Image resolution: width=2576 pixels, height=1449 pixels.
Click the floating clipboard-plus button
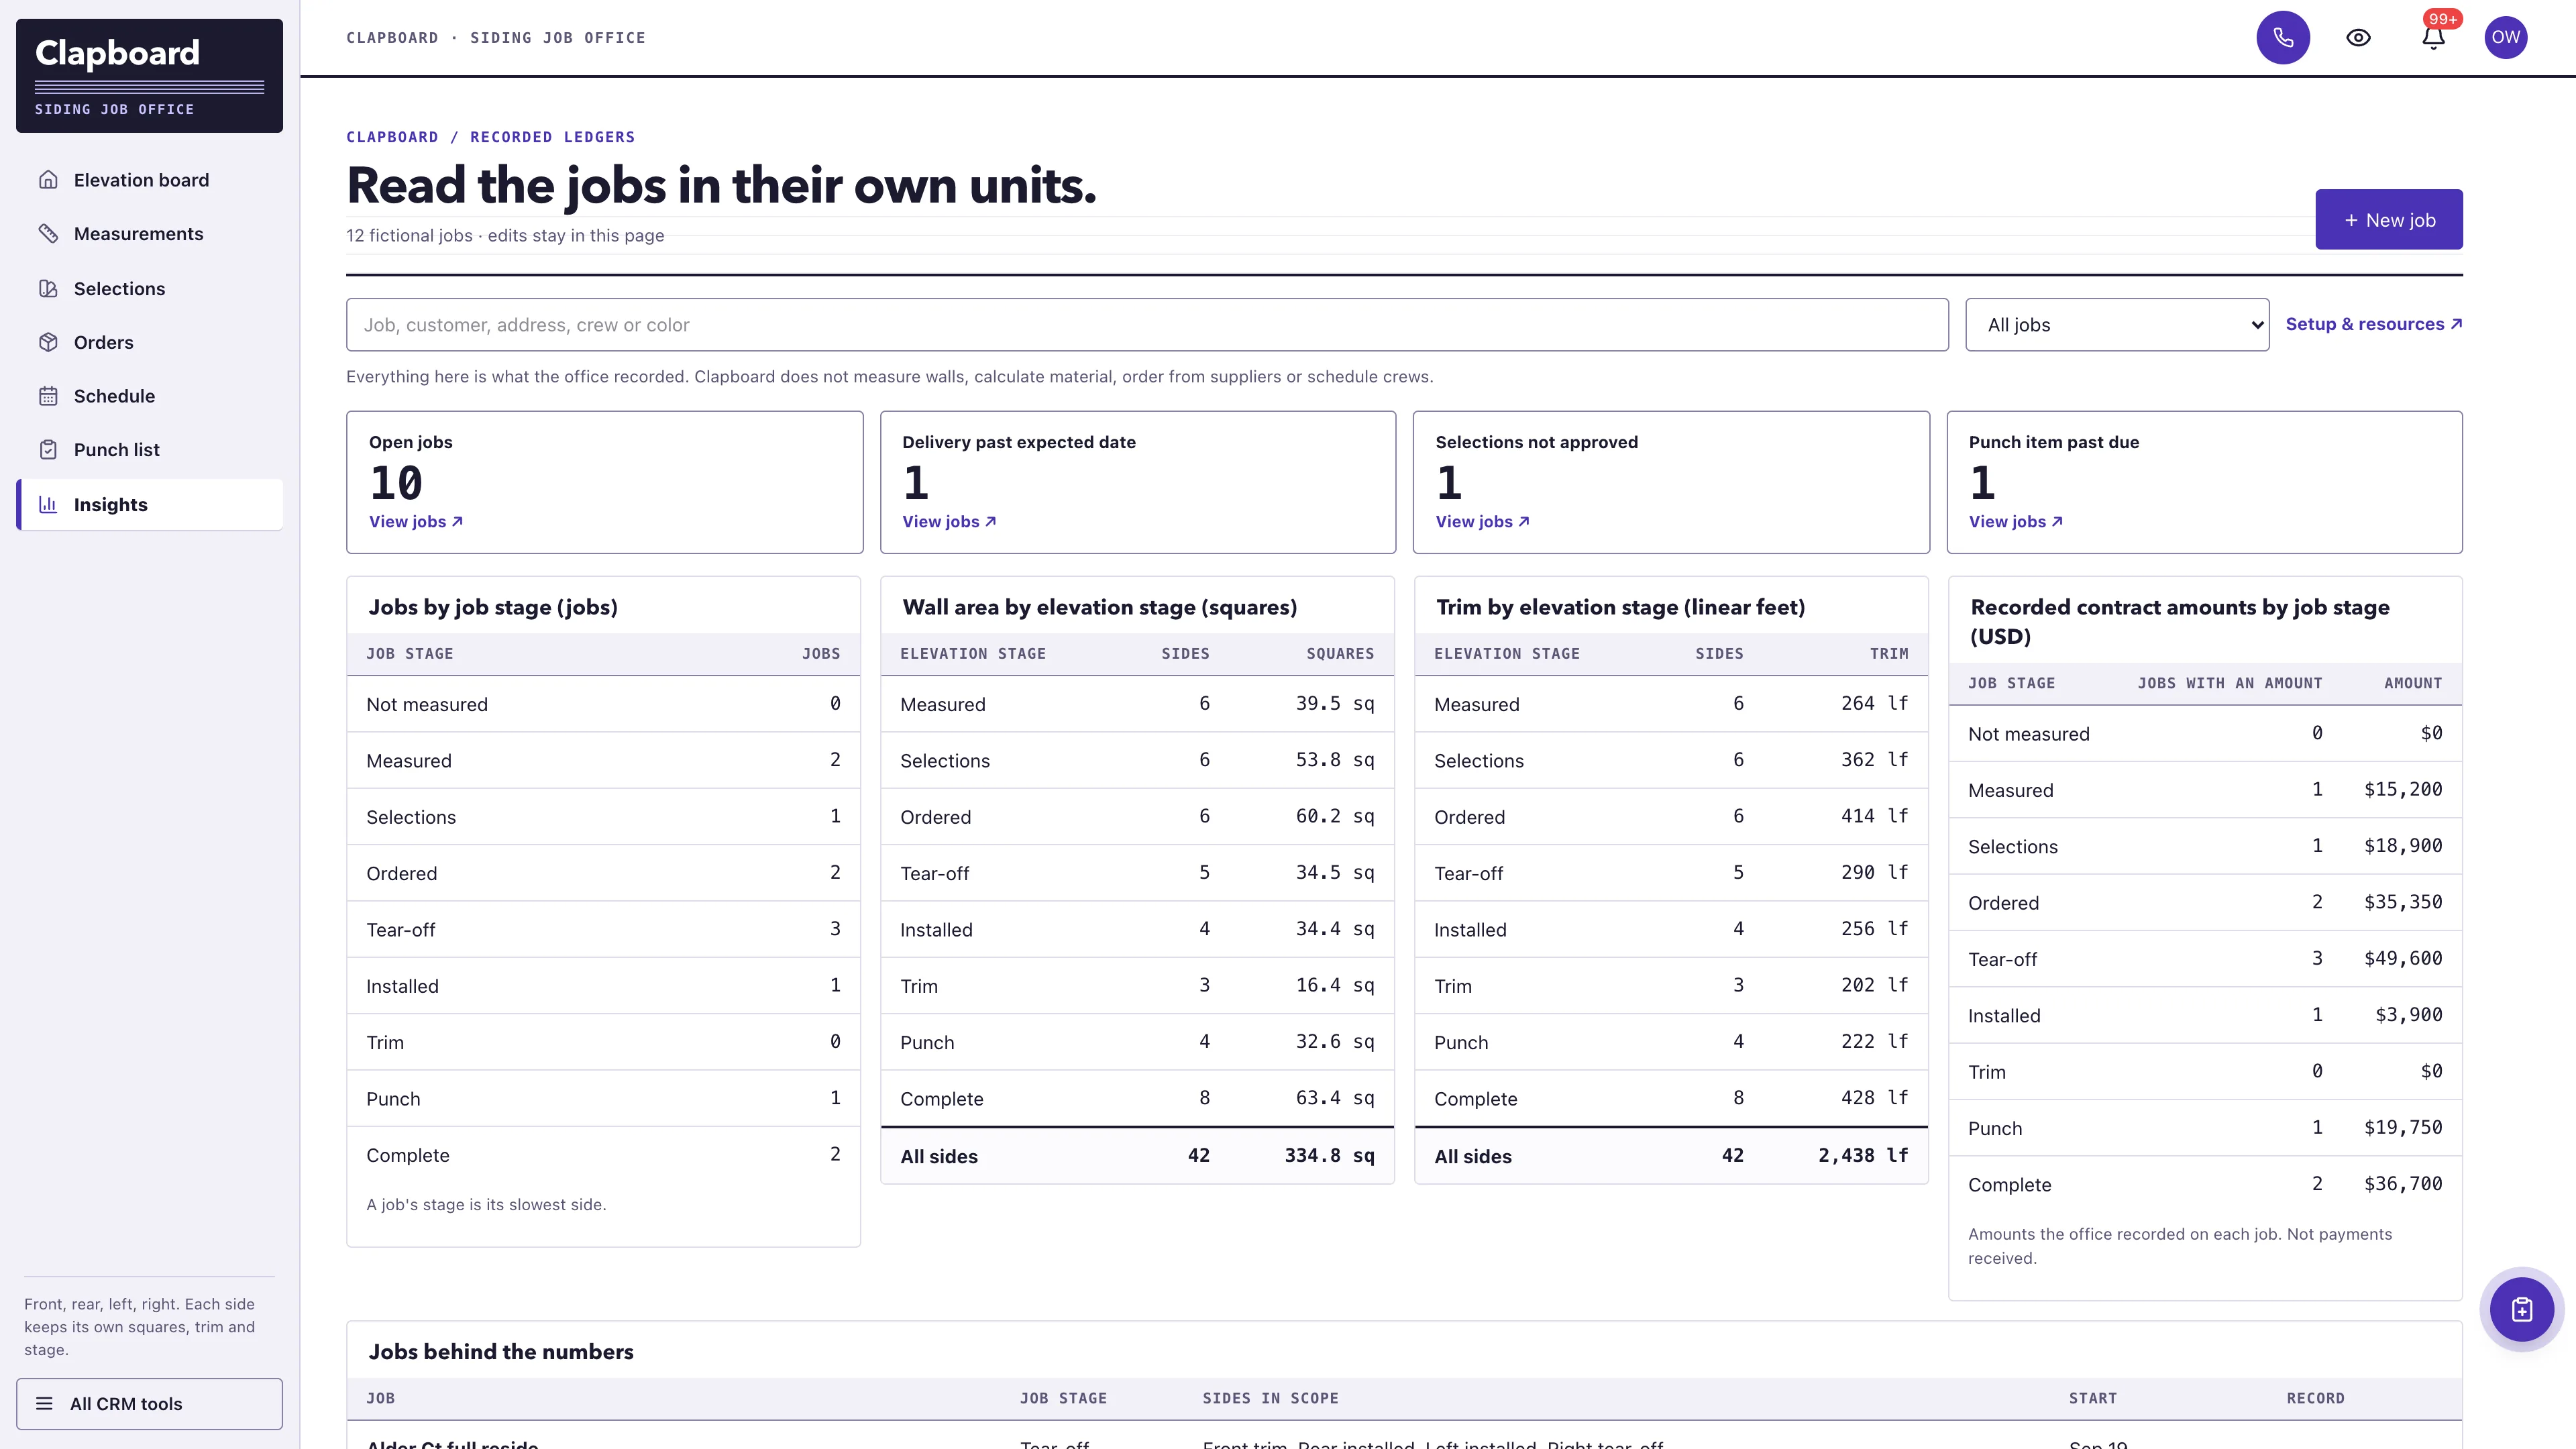pos(2521,1309)
